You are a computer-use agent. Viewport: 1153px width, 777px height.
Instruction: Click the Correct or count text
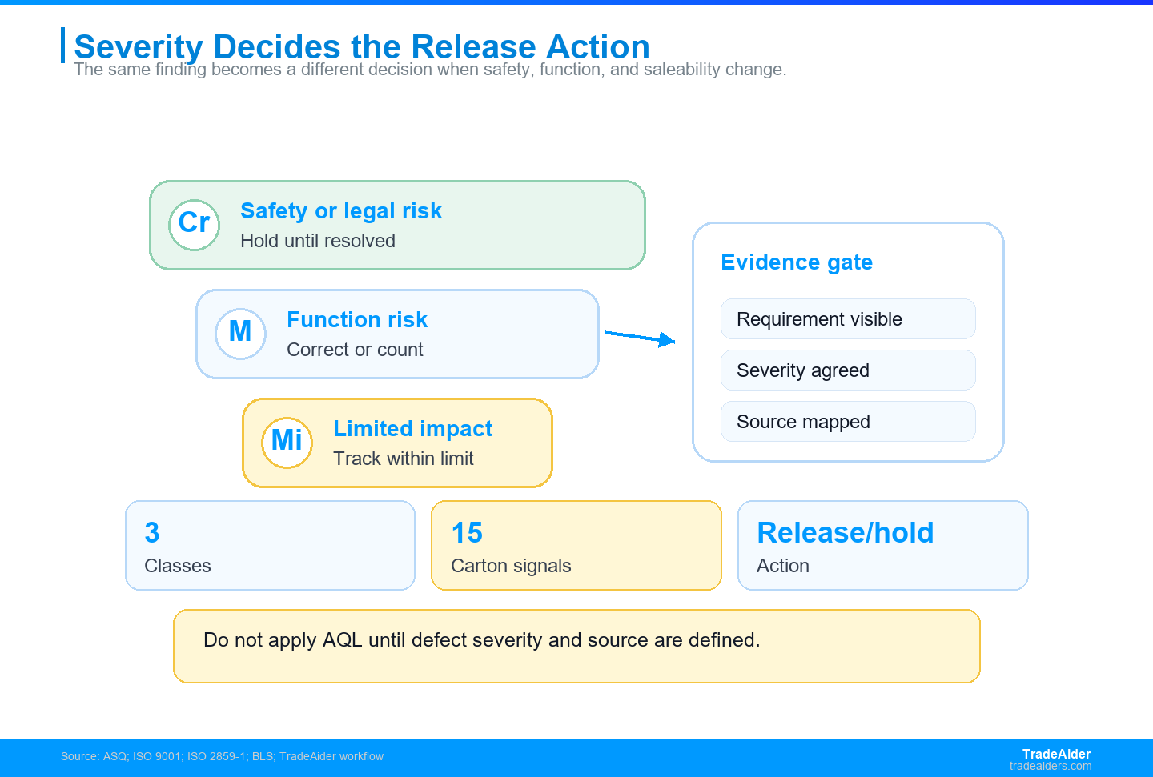pos(355,350)
